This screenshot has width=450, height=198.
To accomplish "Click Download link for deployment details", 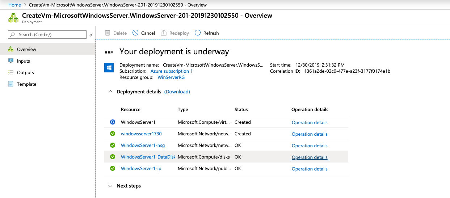I will click(x=177, y=92).
